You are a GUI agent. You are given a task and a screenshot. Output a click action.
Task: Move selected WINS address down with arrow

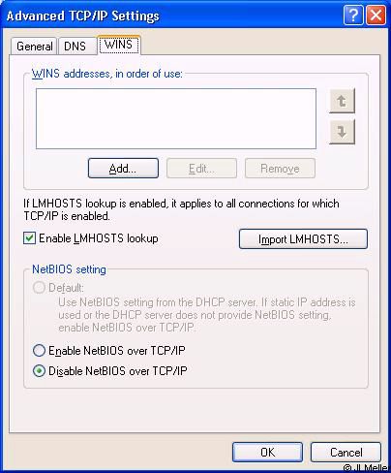pyautogui.click(x=342, y=132)
